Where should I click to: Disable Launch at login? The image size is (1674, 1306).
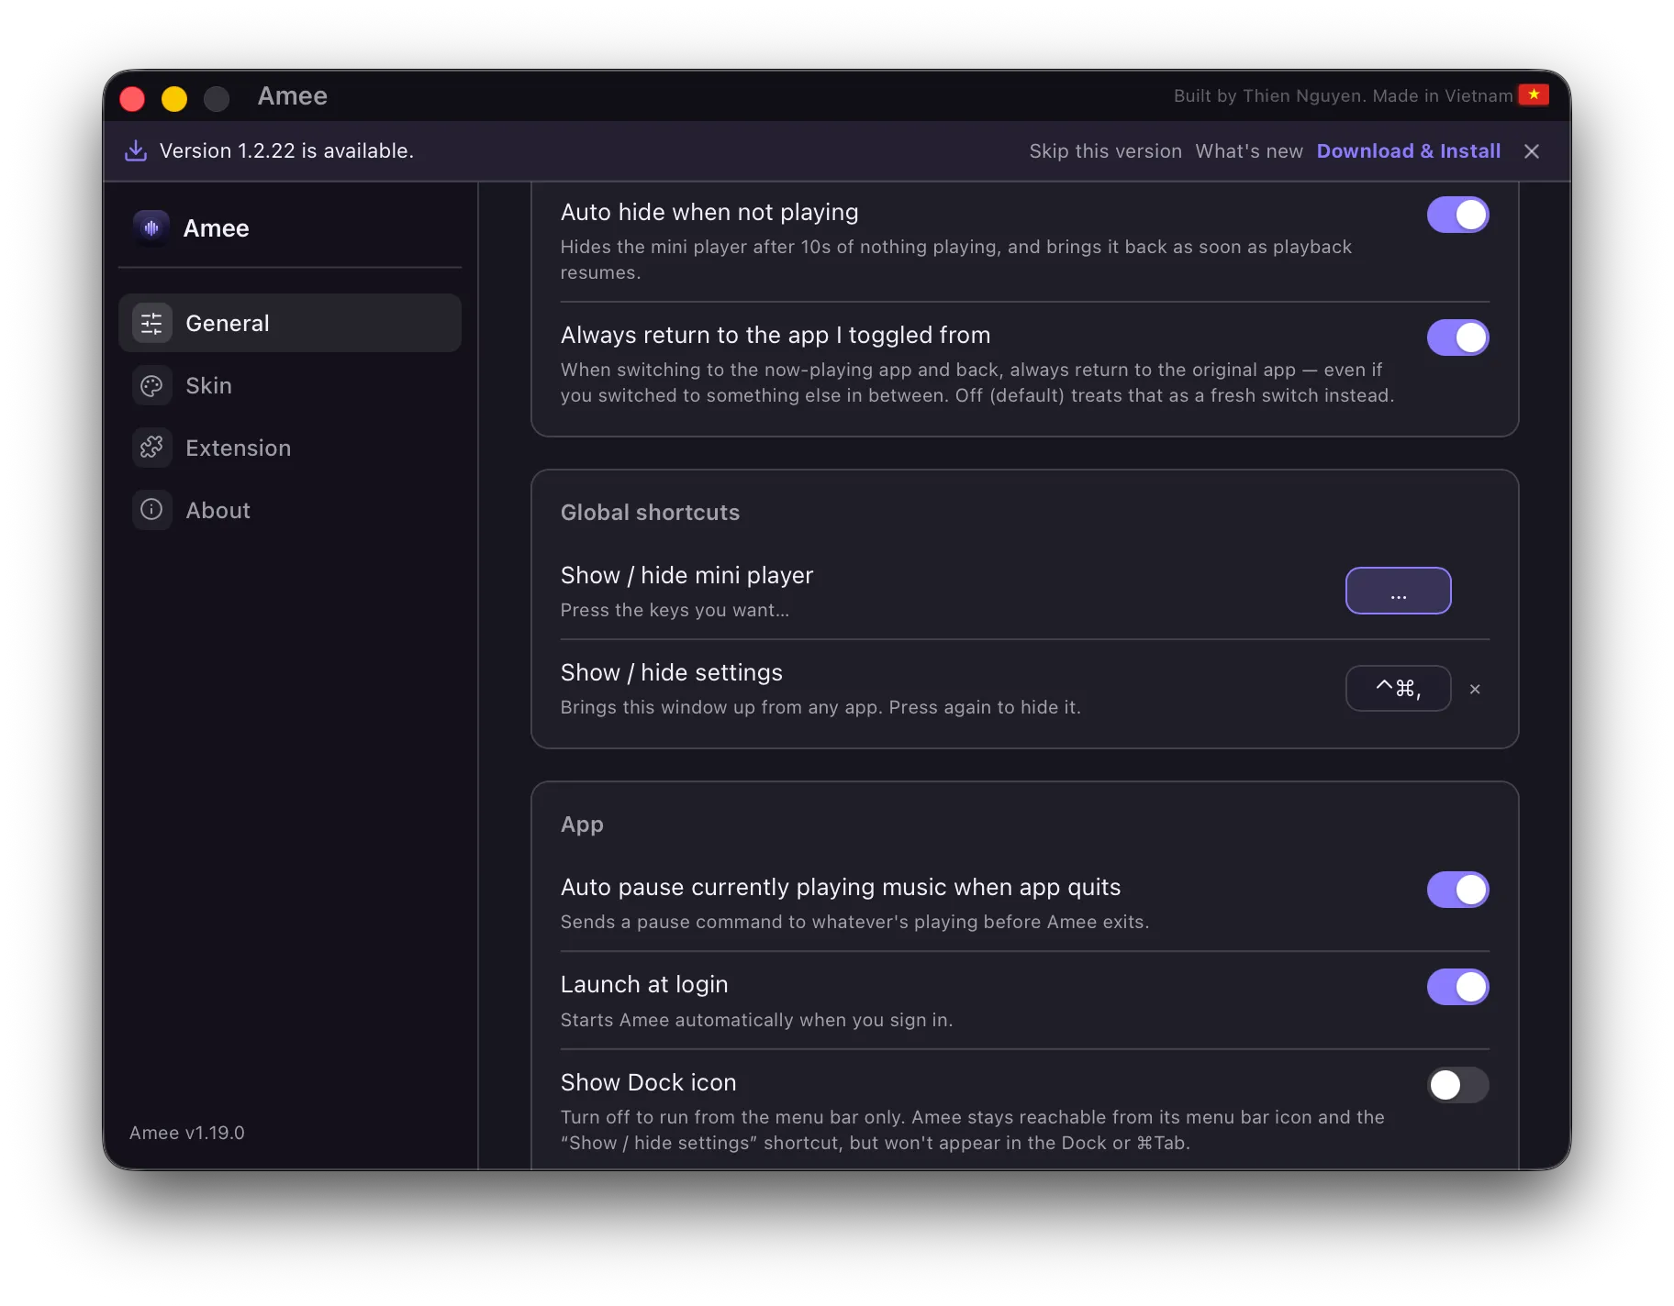pos(1457,987)
